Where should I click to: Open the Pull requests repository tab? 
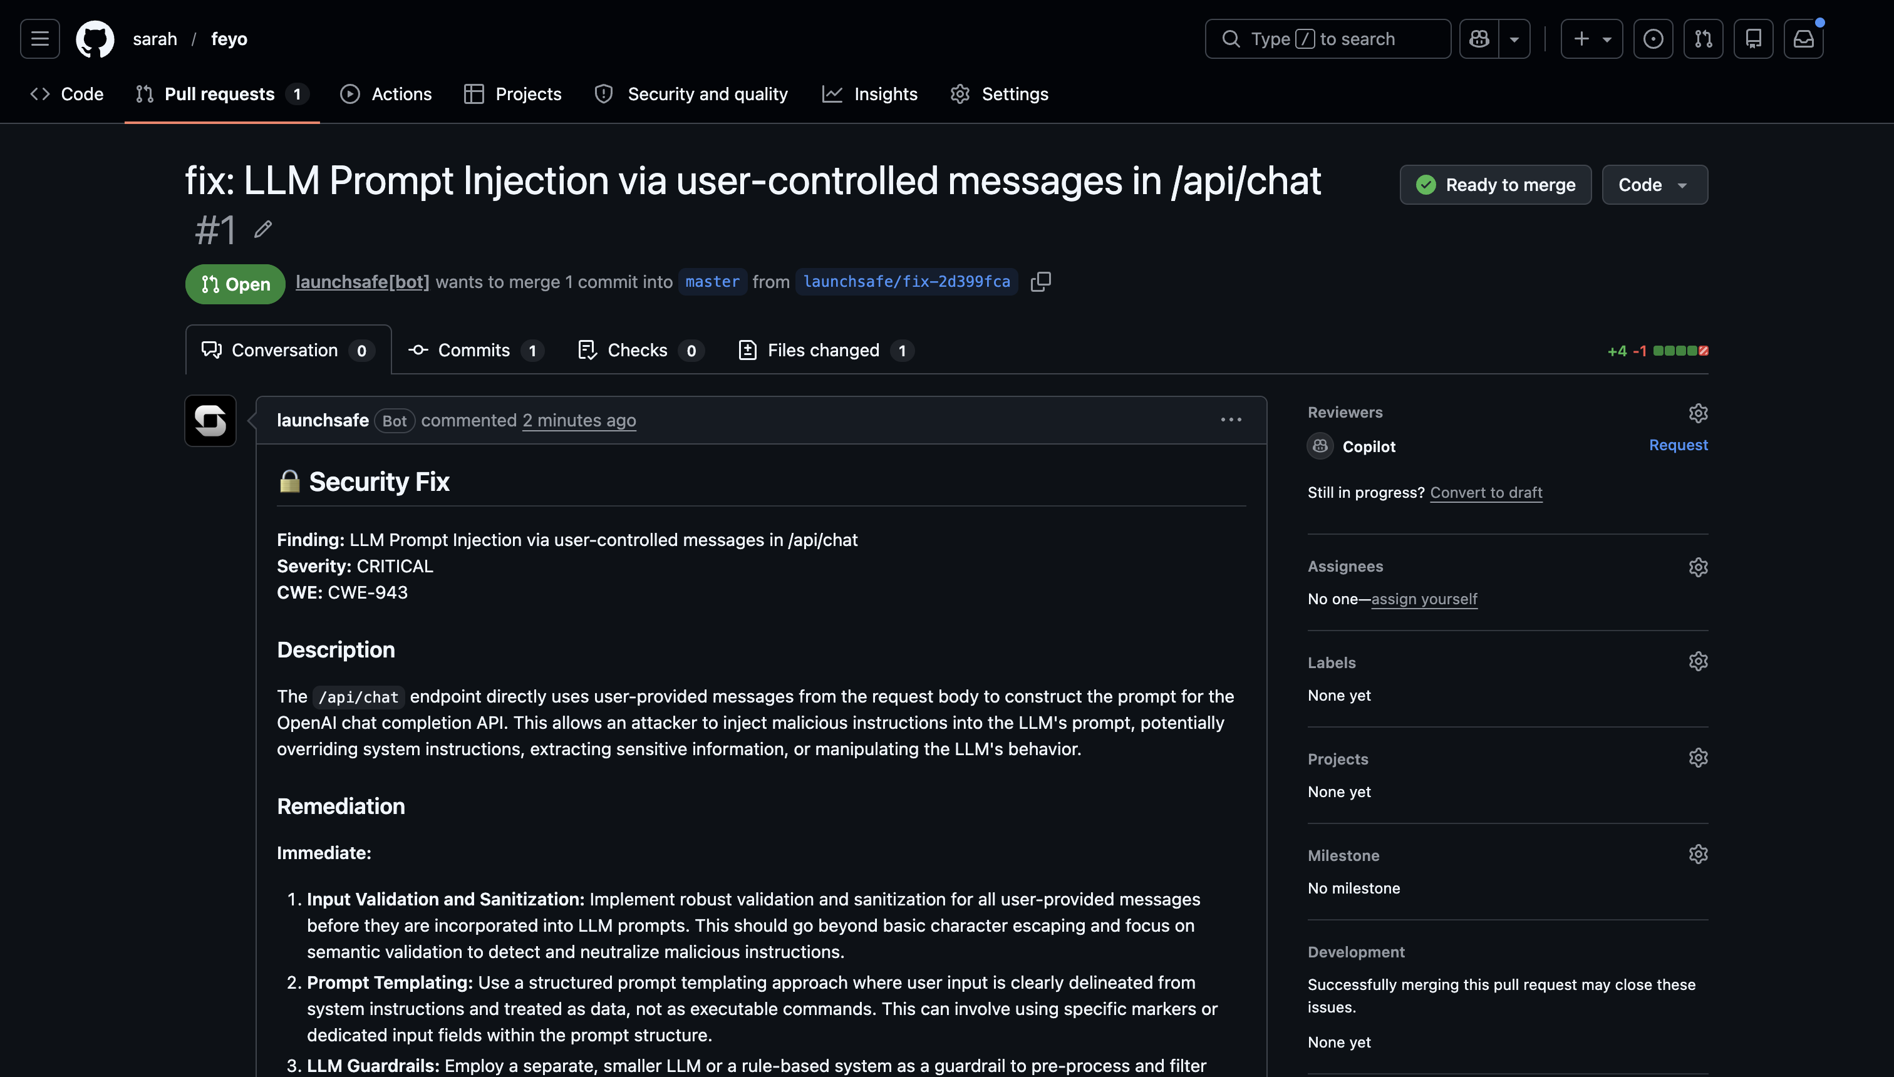click(x=222, y=94)
